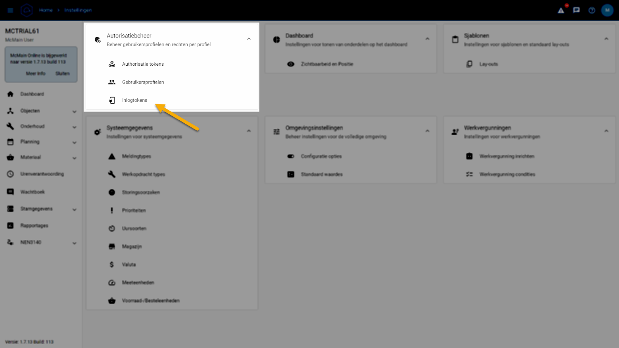This screenshot has width=619, height=348.
Task: Expand the Objecten sidebar submenu
Action: [x=74, y=111]
